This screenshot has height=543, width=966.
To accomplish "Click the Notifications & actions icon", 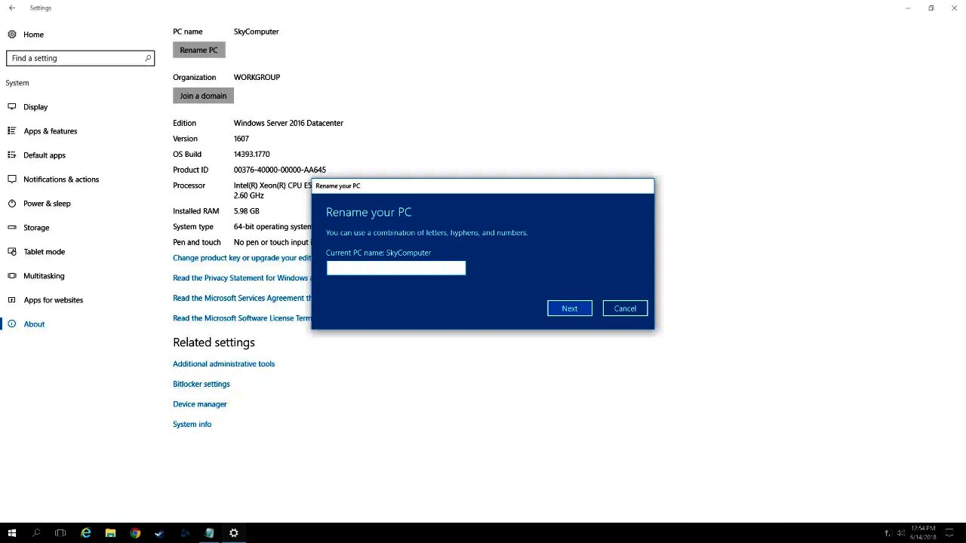I will click(x=12, y=179).
